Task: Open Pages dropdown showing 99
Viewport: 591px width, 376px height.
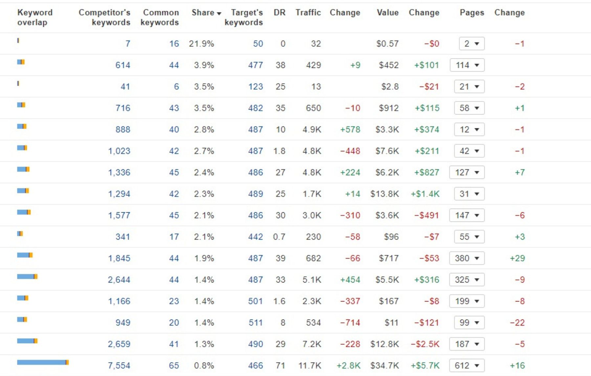Action: point(469,323)
